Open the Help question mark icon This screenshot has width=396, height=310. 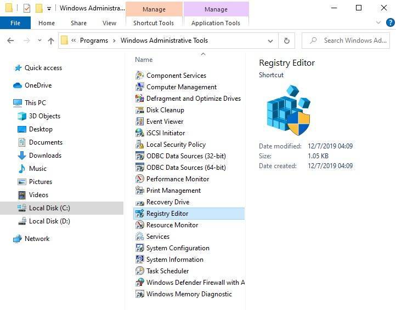[x=390, y=22]
